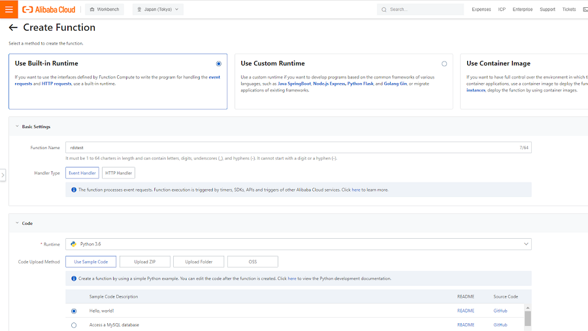Click the back arrow beside Create Function
The width and height of the screenshot is (588, 331).
click(x=13, y=27)
